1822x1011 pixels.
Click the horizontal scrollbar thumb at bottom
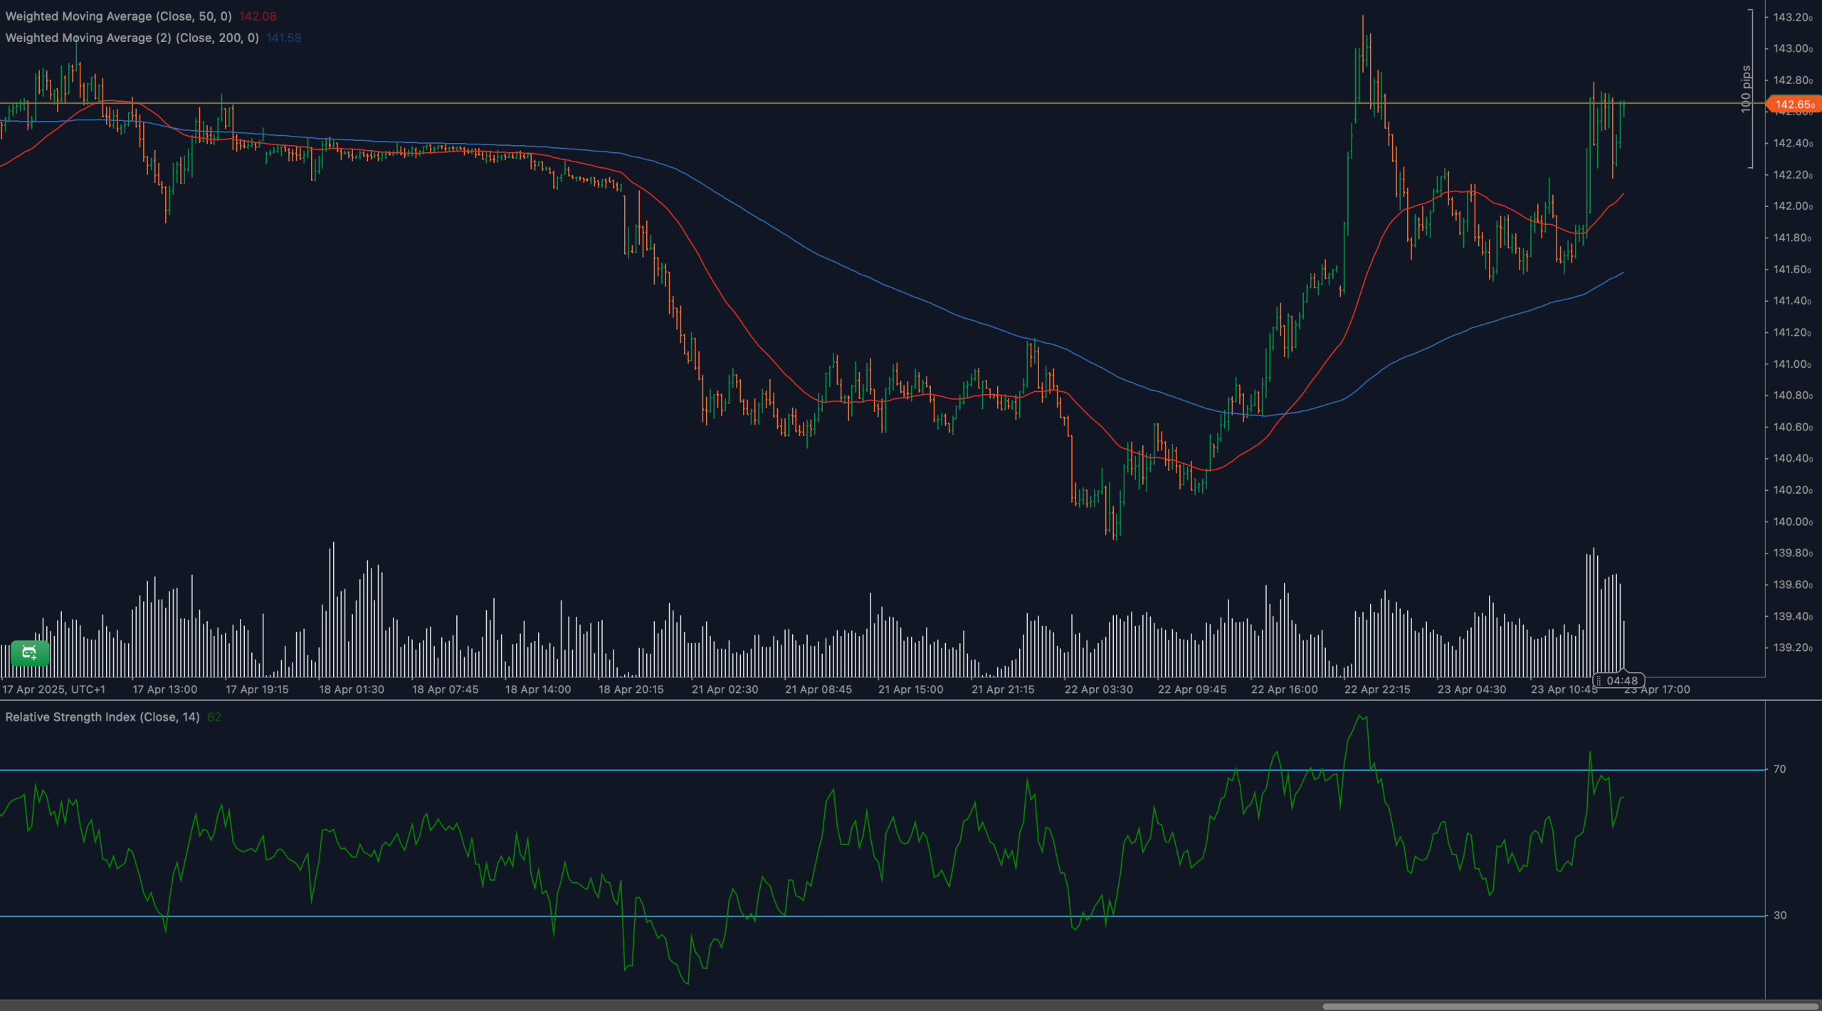point(1570,1007)
